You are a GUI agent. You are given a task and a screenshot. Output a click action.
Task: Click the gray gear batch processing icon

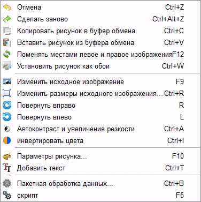tap(7, 183)
